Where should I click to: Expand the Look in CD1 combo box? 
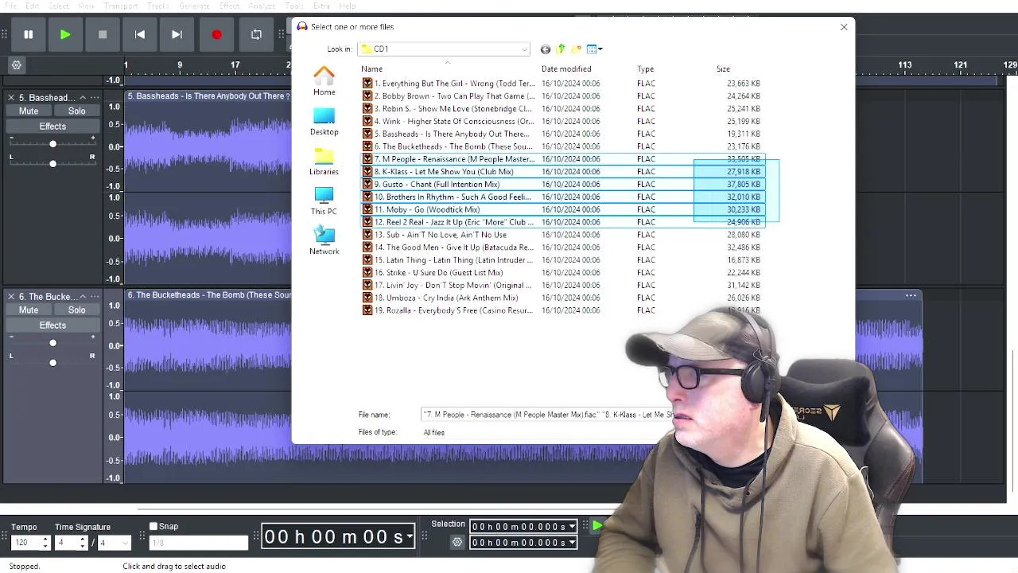444,49
